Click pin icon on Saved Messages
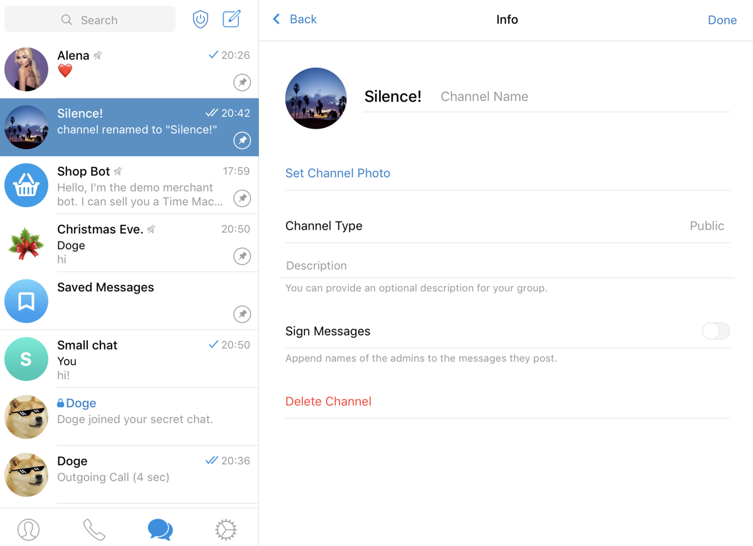This screenshot has height=546, width=753. [x=242, y=314]
